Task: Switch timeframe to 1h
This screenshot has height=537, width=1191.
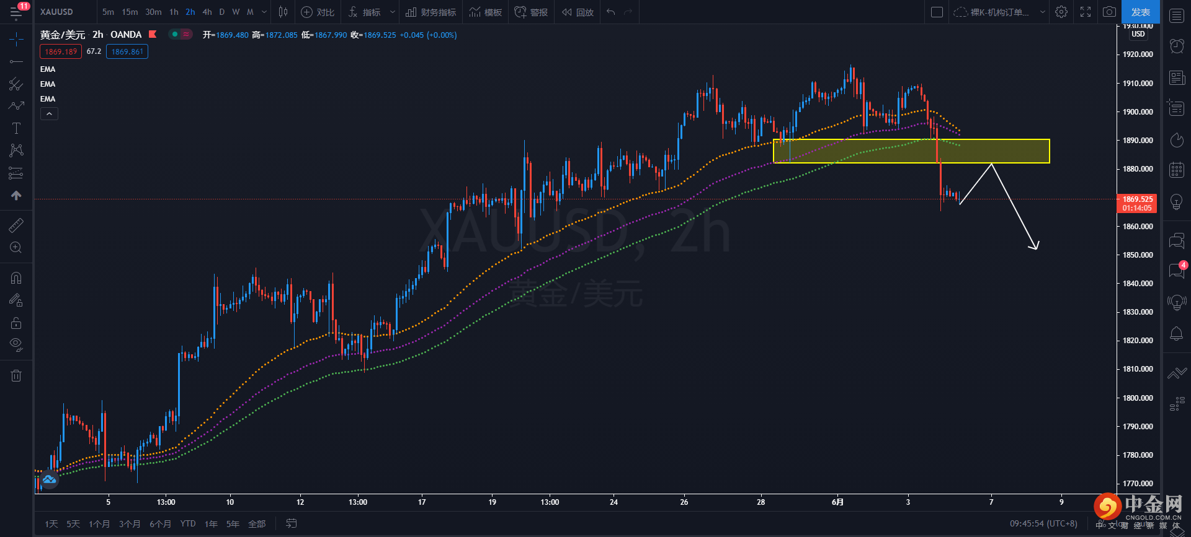Action: point(174,12)
